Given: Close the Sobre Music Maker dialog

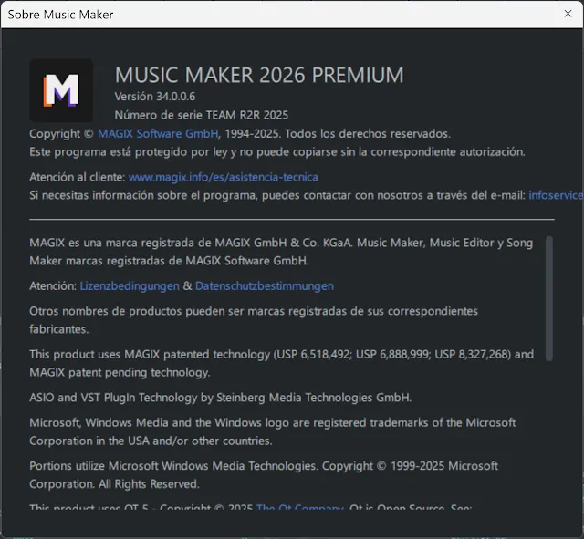Looking at the screenshot, I should (x=568, y=14).
